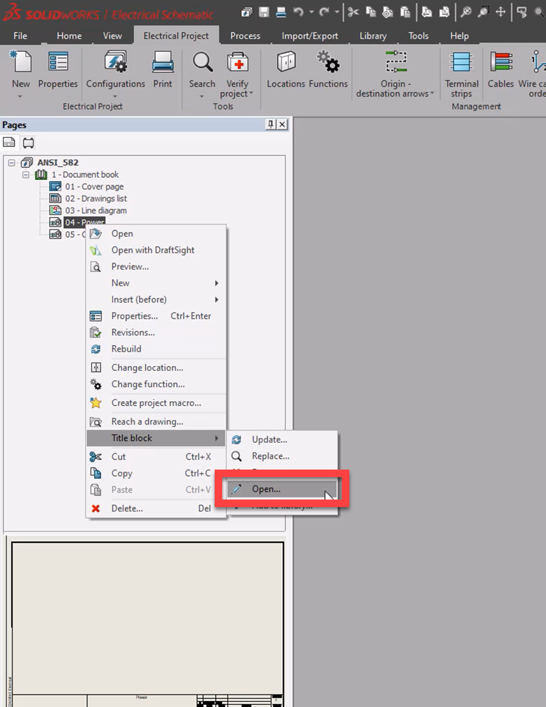Click the Undo arrow icon
Screen dimensions: 546x707
tap(298, 12)
